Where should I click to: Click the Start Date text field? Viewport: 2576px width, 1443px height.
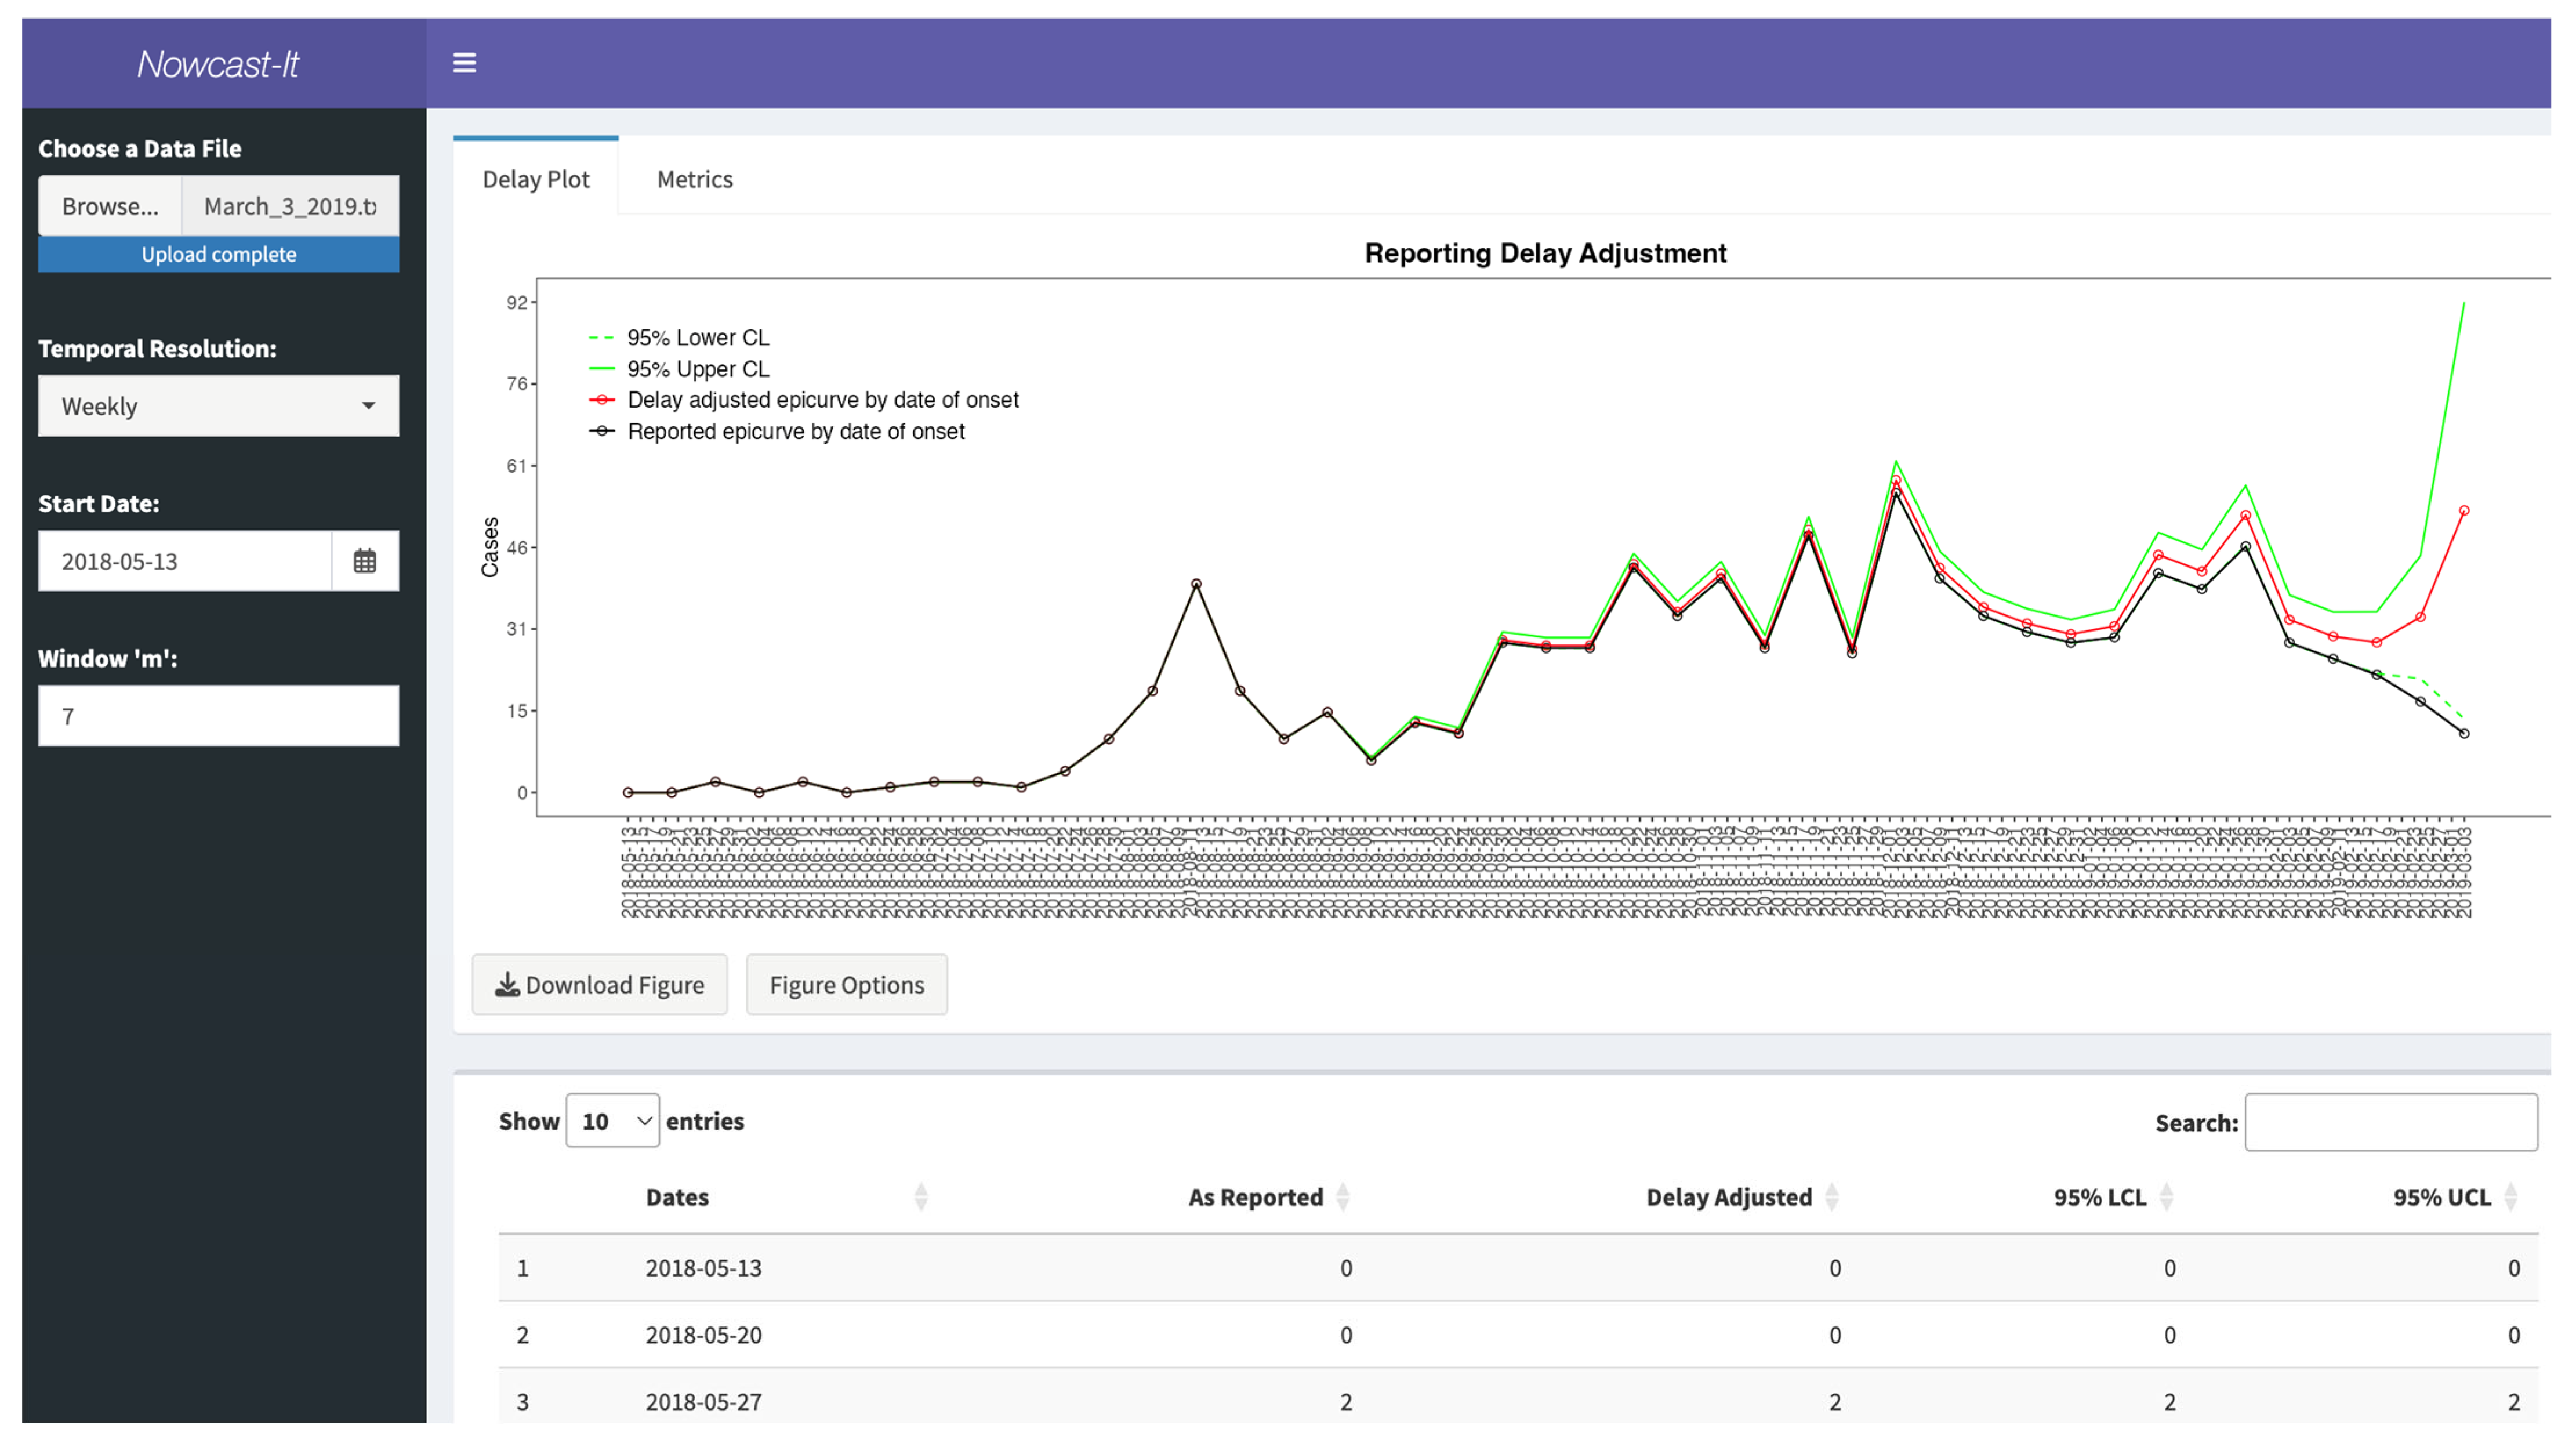point(185,561)
